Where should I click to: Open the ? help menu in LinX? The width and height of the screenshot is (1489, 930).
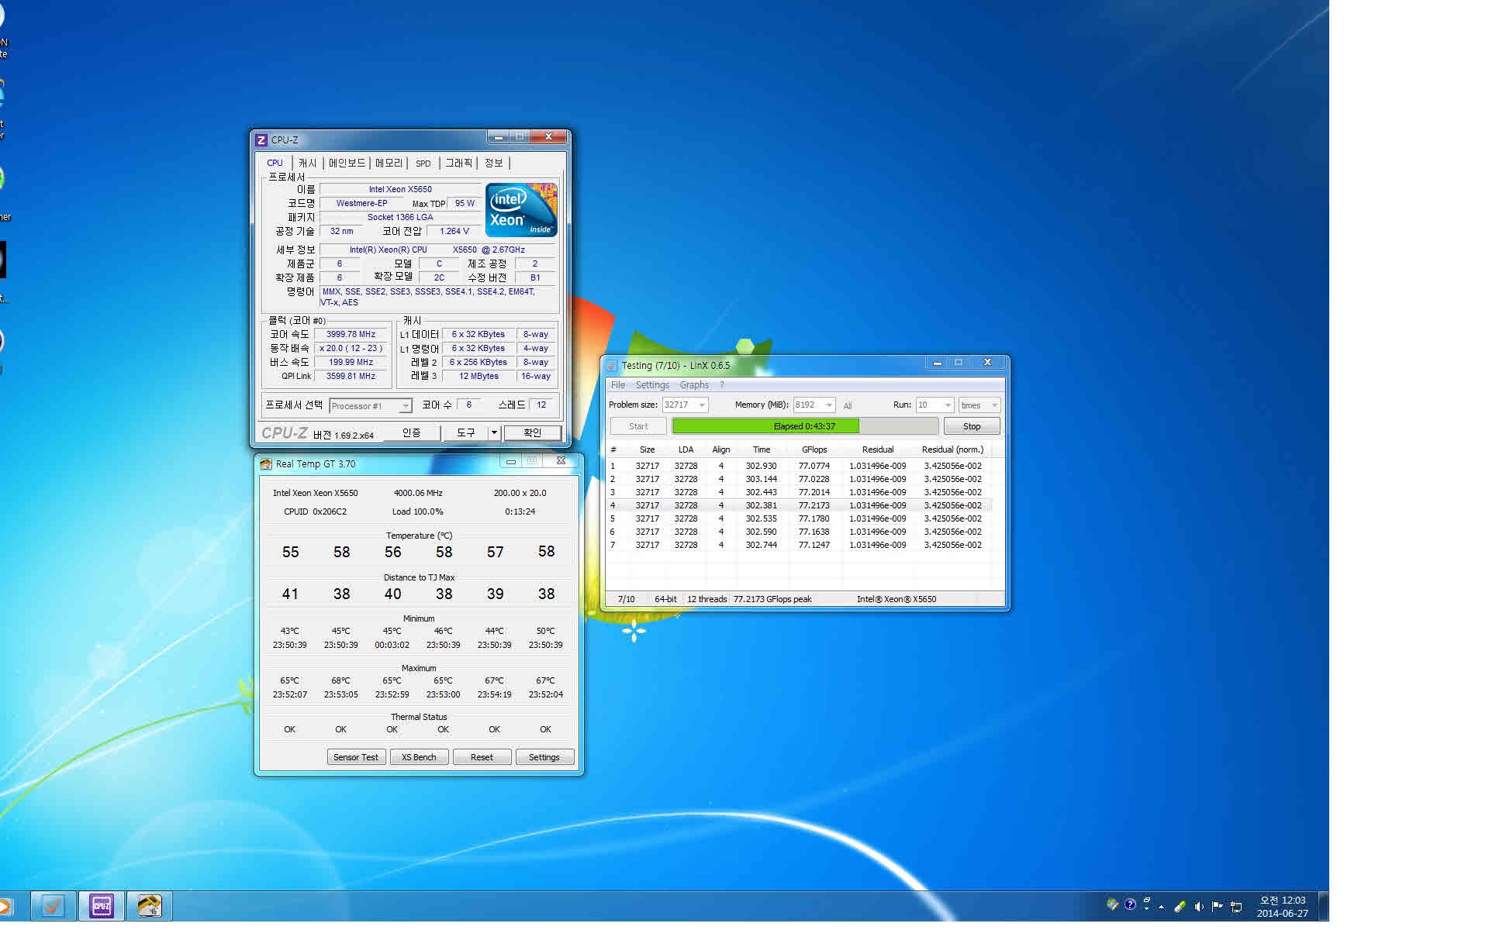click(722, 385)
